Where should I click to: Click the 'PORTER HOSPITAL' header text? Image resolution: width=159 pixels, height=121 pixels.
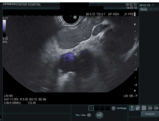[x=28, y=5]
